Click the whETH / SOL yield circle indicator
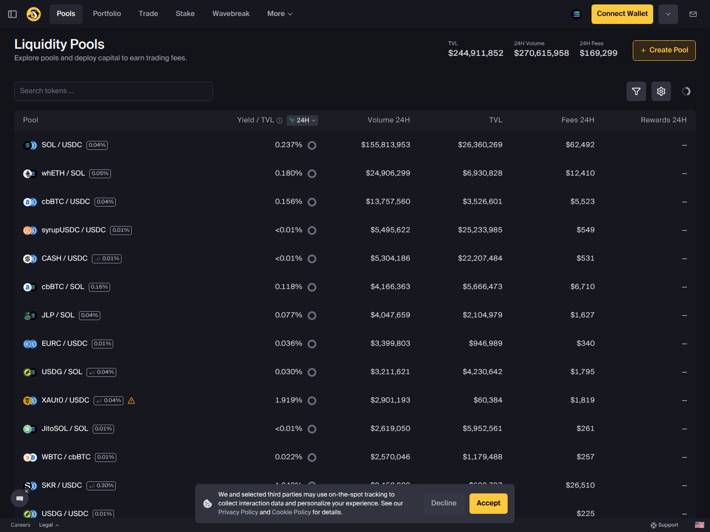 pyautogui.click(x=312, y=174)
